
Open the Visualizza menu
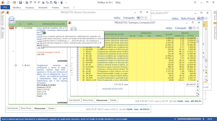30,8
